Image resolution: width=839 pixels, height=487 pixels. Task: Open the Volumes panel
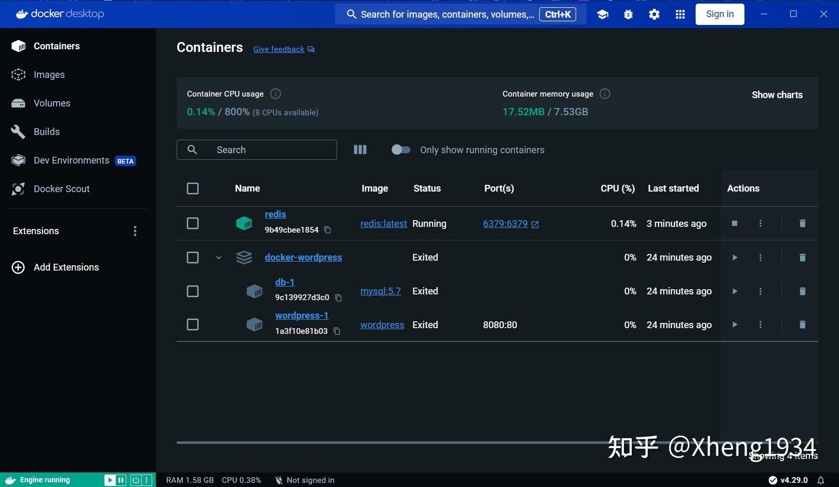pyautogui.click(x=51, y=103)
